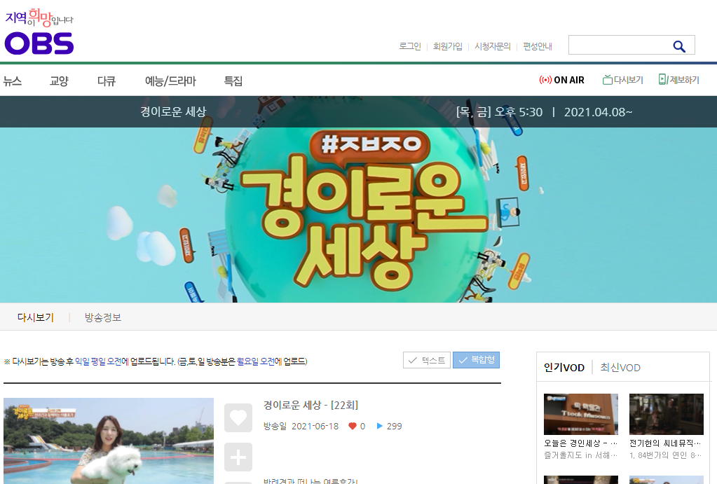
Task: Open the episode 22 video thumbnail
Action: (109, 441)
